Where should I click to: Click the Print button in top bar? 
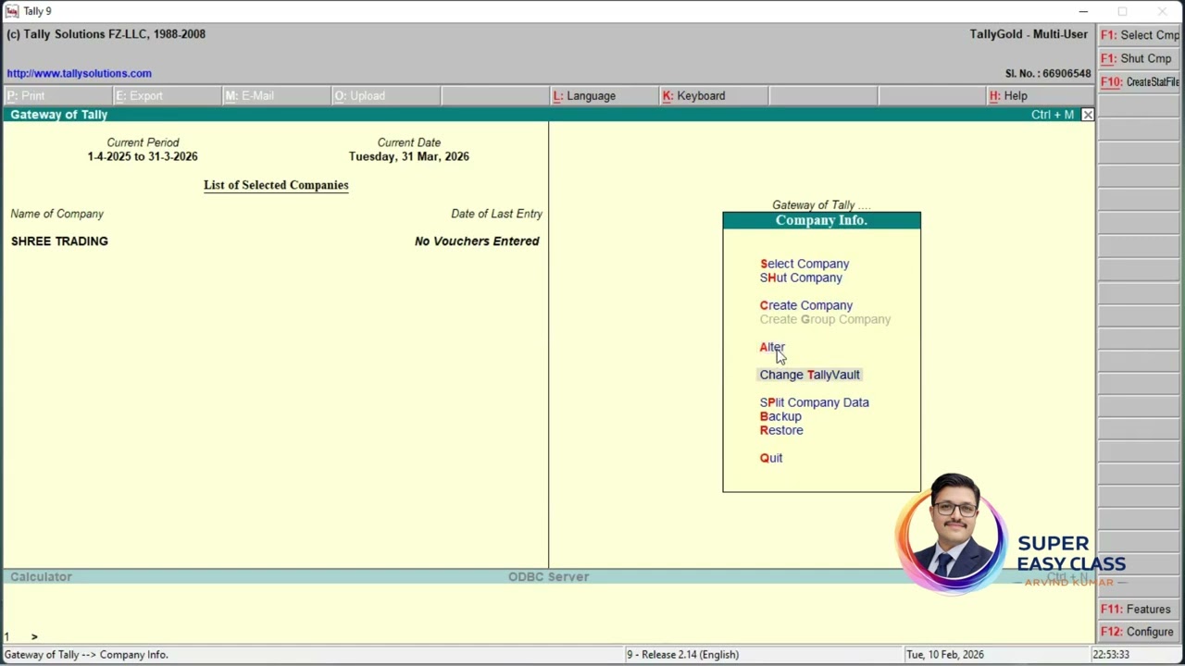tap(57, 96)
